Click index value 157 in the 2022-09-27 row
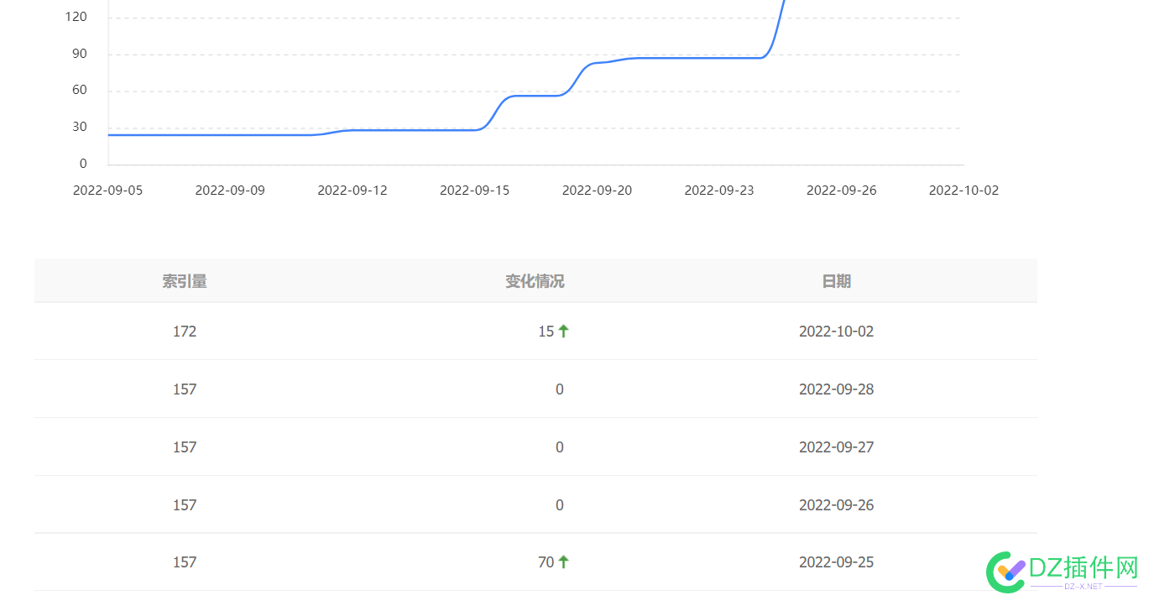 point(185,447)
